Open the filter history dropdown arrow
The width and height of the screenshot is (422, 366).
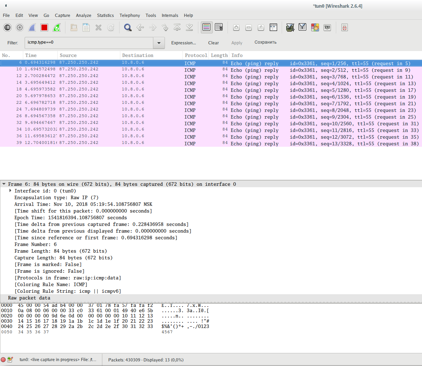(x=159, y=43)
